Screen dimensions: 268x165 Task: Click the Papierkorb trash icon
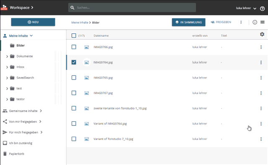tap(5, 154)
